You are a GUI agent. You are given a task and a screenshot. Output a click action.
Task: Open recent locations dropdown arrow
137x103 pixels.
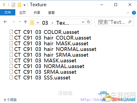tap(20, 22)
